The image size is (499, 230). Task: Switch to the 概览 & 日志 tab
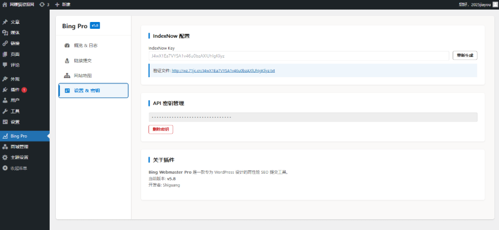(93, 45)
